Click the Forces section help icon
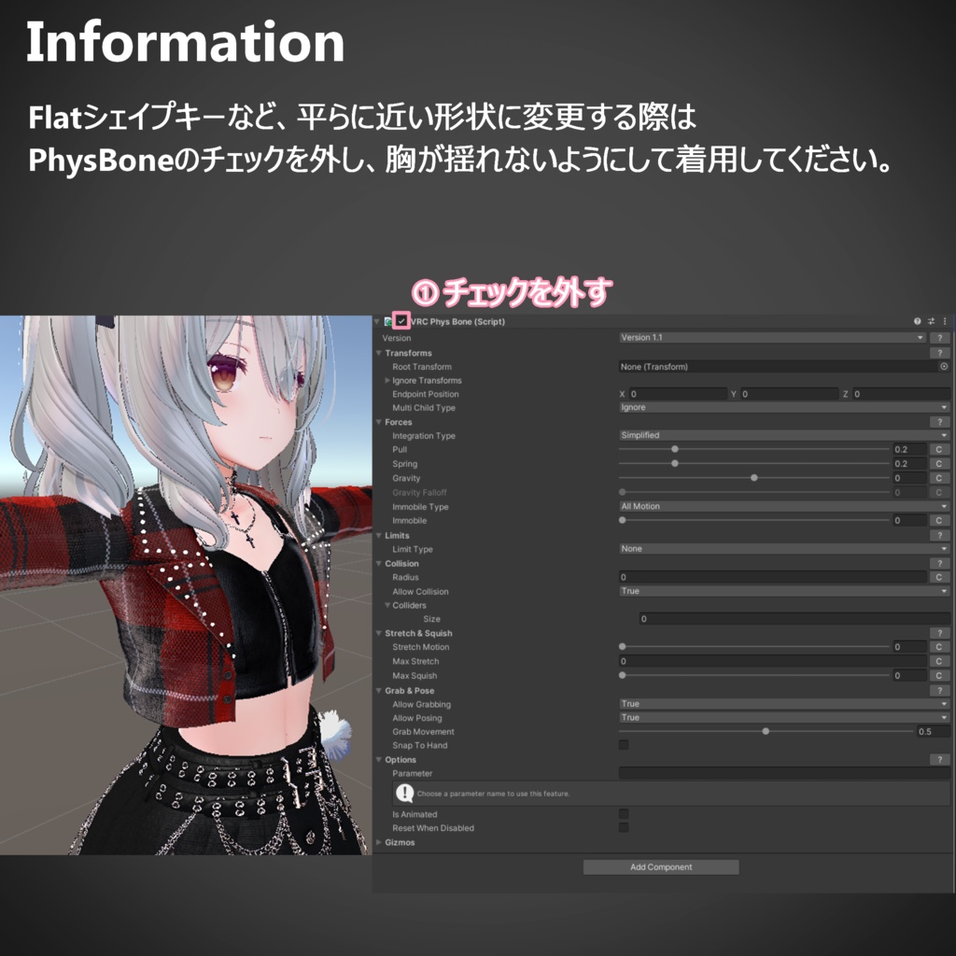The width and height of the screenshot is (956, 956). pos(939,422)
